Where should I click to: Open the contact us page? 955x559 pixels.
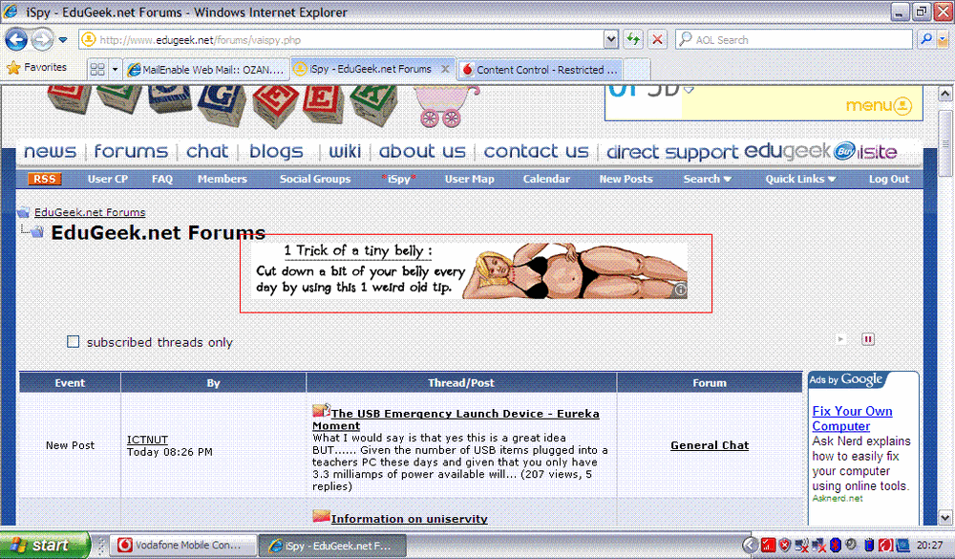point(536,151)
